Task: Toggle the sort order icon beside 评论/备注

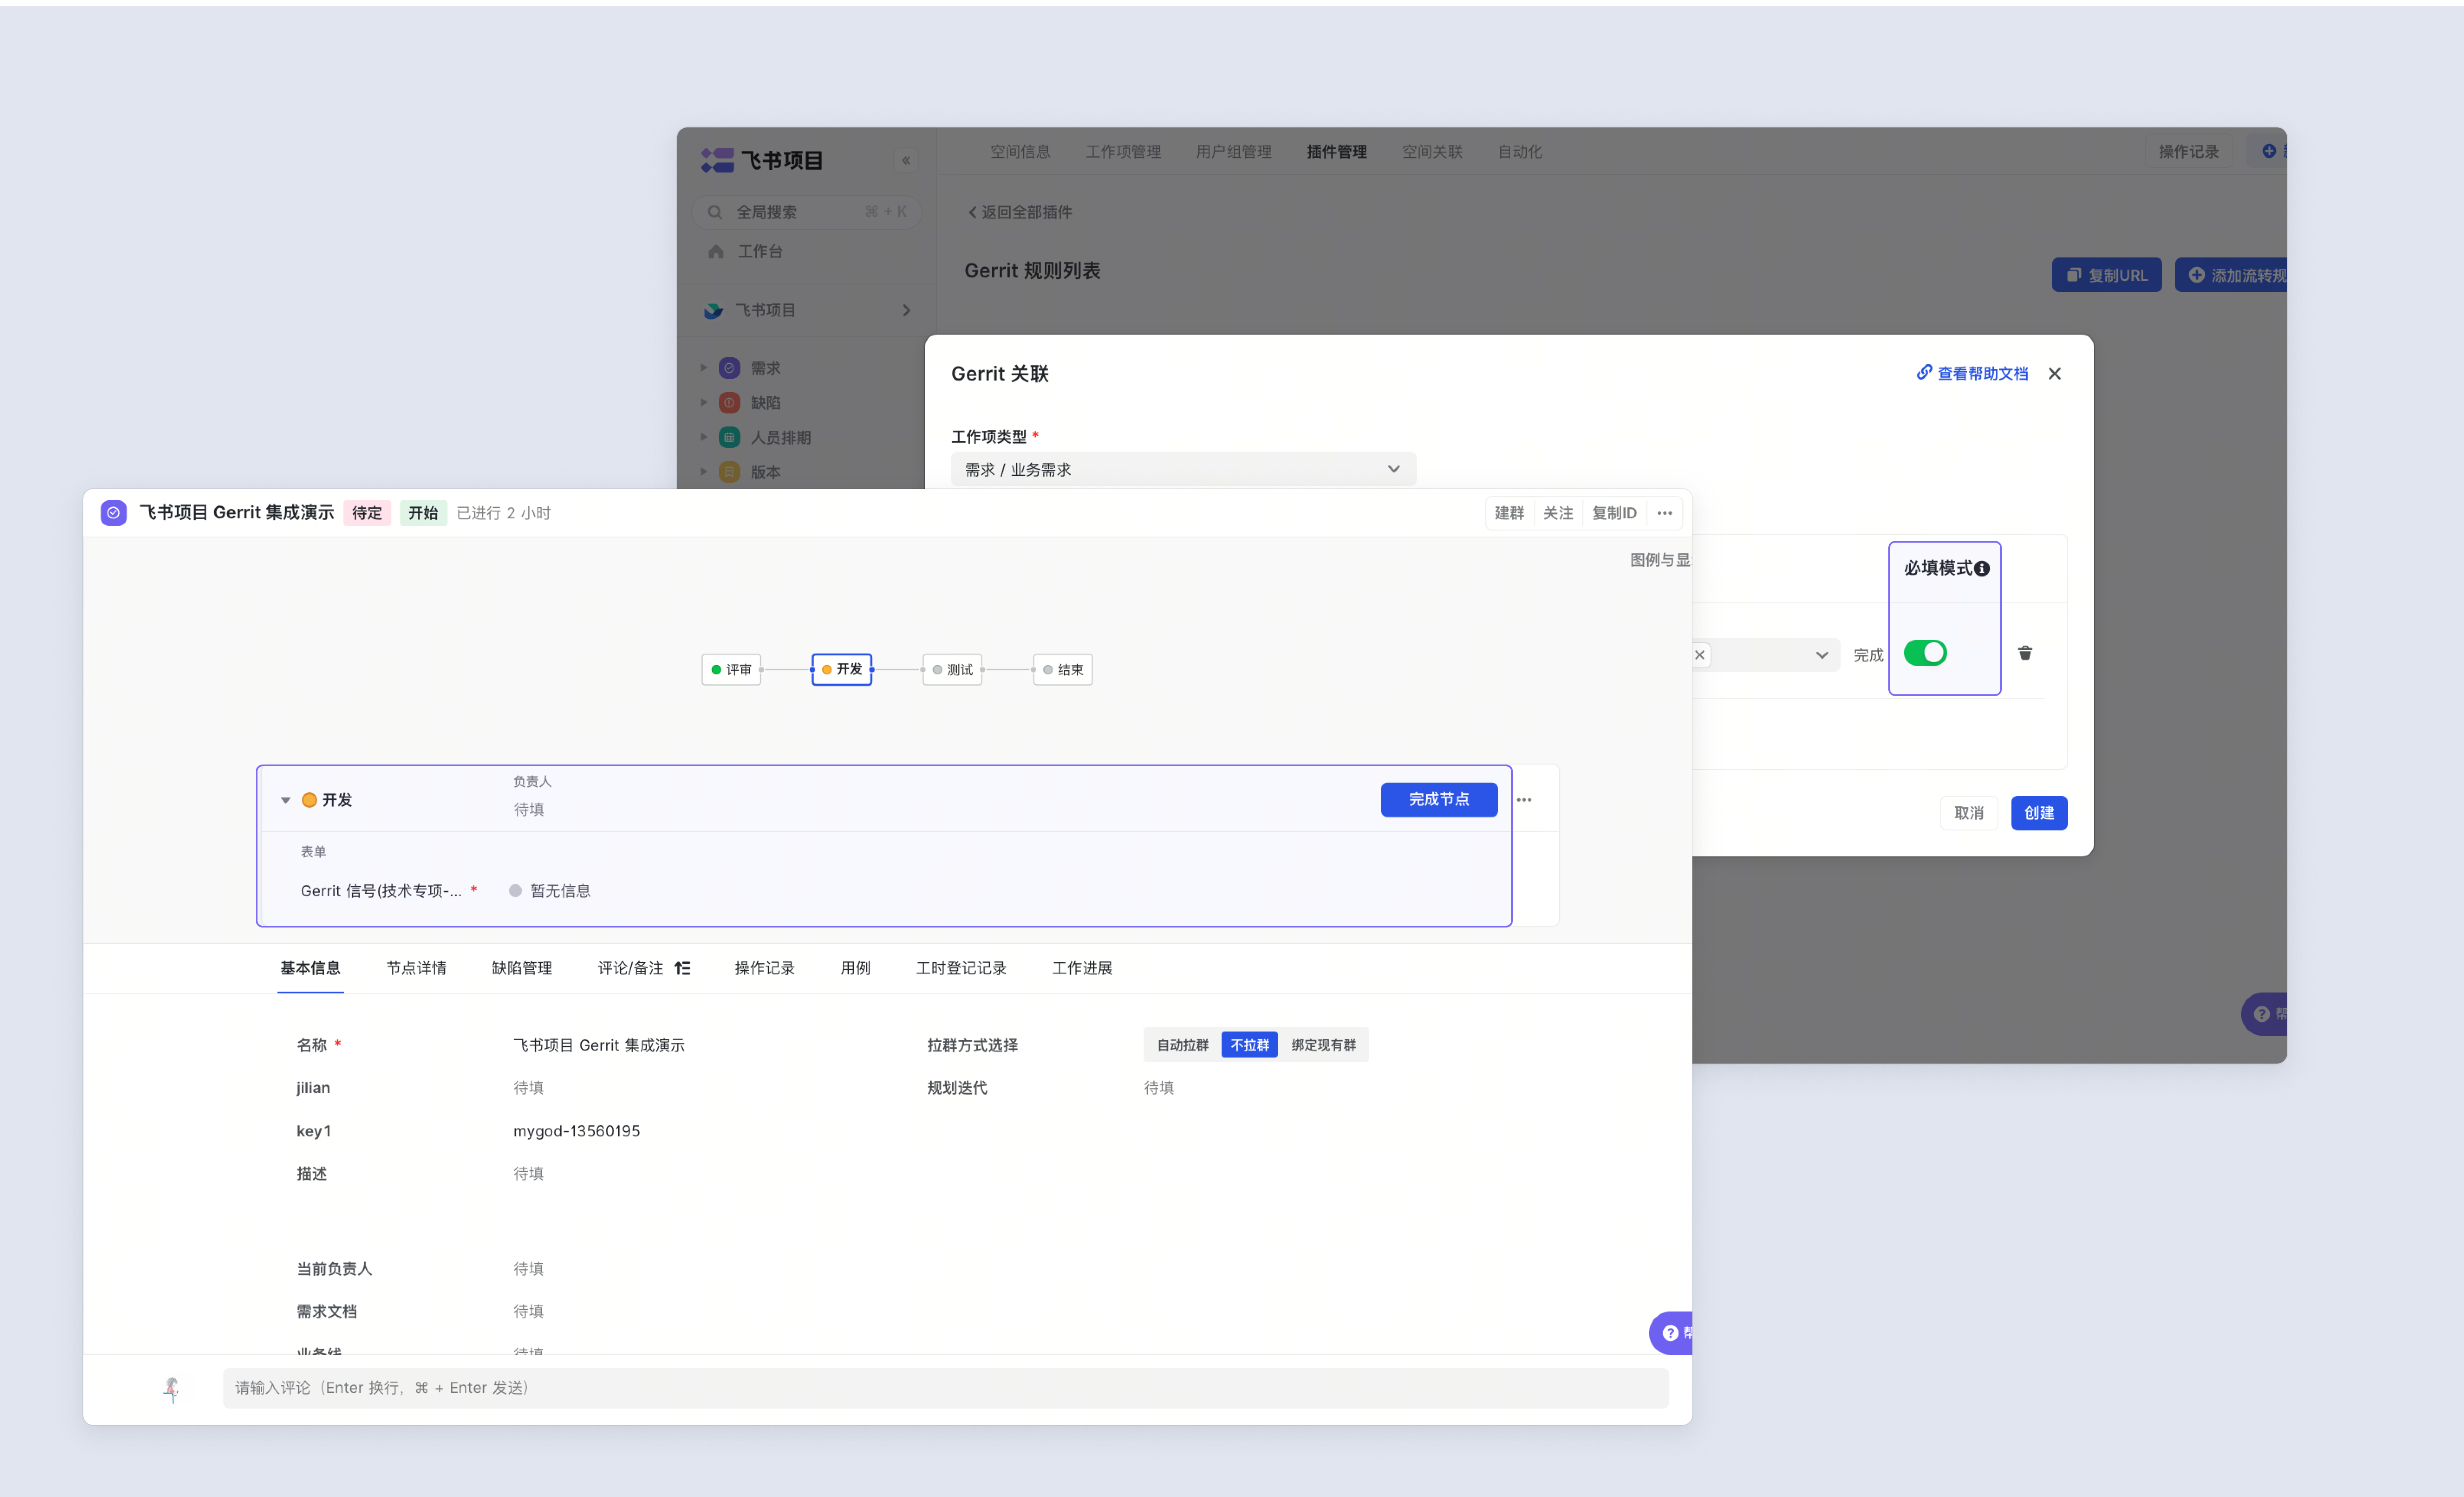Action: click(682, 968)
